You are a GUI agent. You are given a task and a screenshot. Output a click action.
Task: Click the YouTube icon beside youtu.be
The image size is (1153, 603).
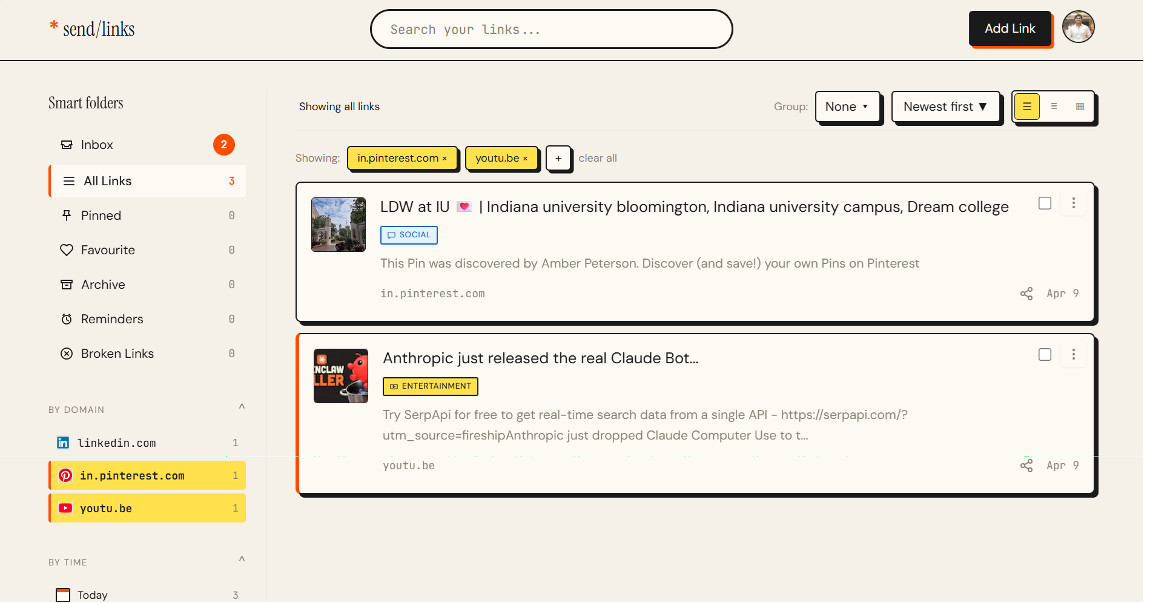pos(65,508)
